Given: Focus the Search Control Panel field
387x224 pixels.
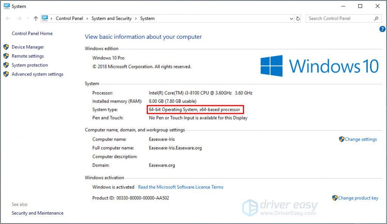Looking at the screenshot, I should [x=338, y=18].
